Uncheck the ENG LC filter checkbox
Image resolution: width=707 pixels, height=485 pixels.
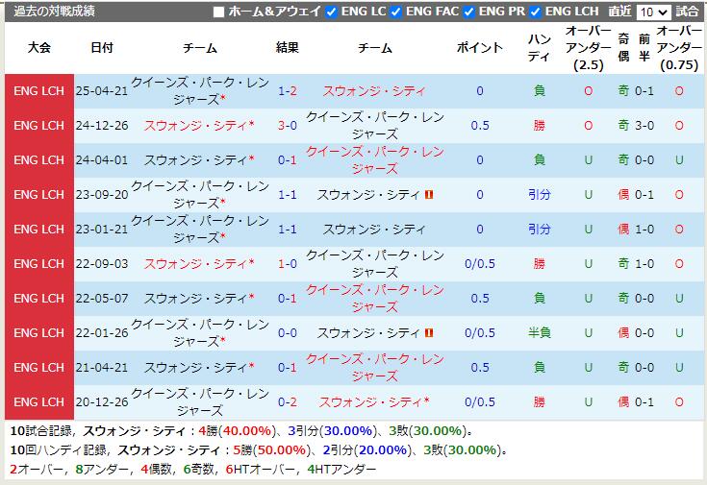pos(332,12)
